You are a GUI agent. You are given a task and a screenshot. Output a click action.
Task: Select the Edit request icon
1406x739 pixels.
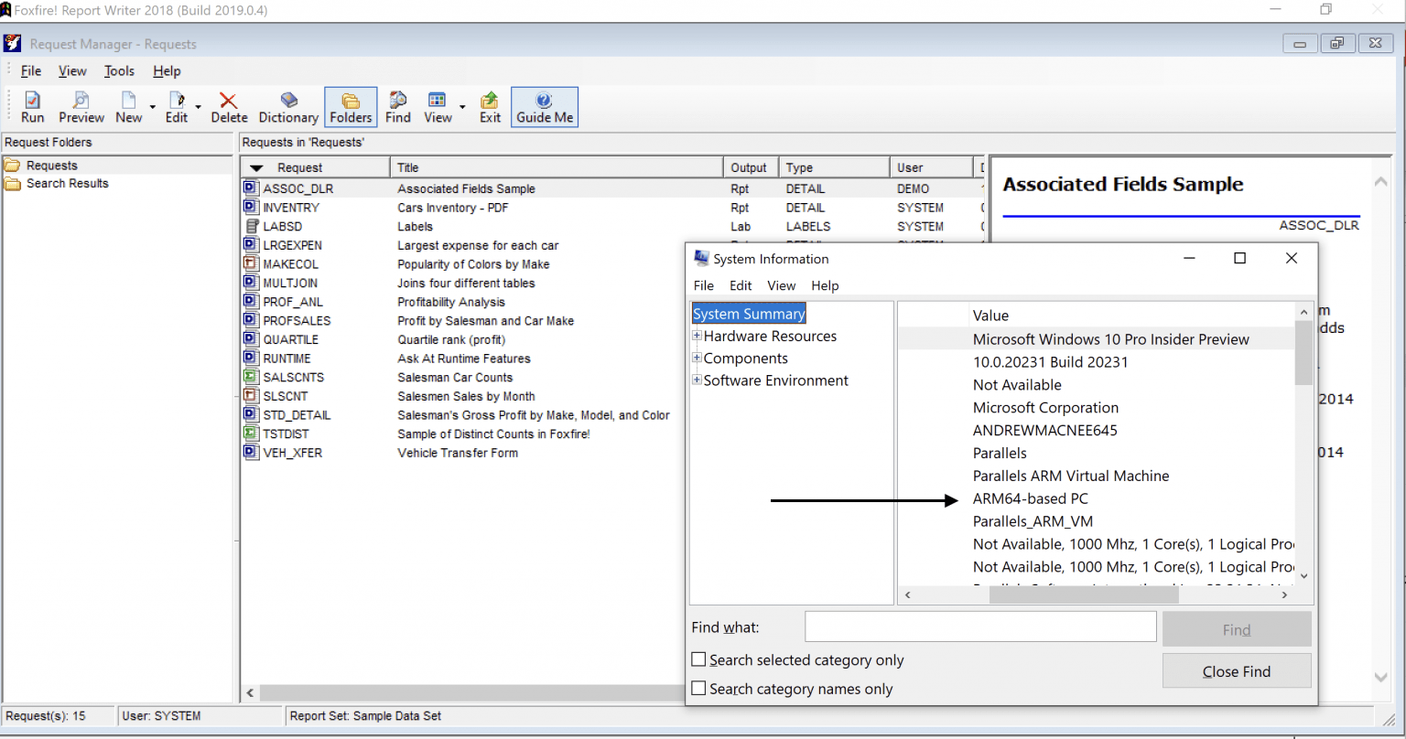pyautogui.click(x=176, y=107)
